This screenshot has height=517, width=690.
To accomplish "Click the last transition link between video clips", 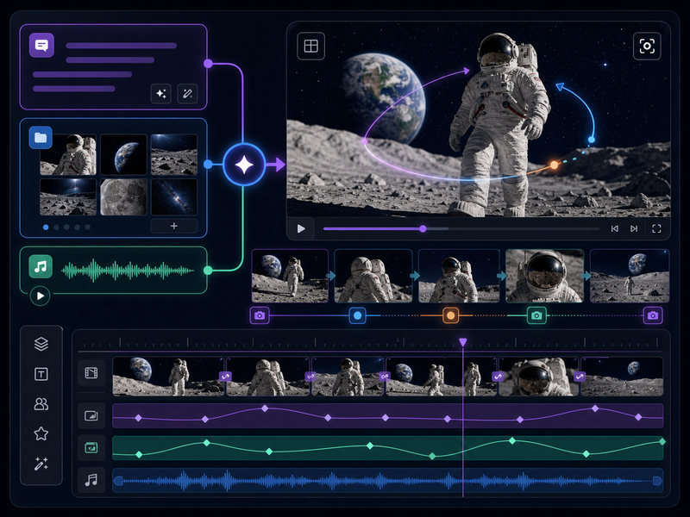I will pyautogui.click(x=580, y=377).
